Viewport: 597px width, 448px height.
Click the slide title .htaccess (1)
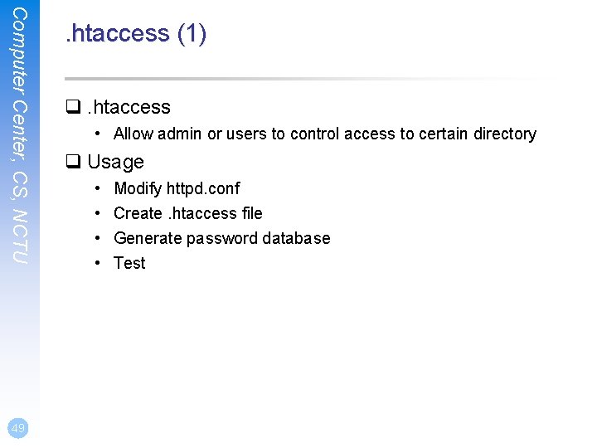[x=136, y=33]
